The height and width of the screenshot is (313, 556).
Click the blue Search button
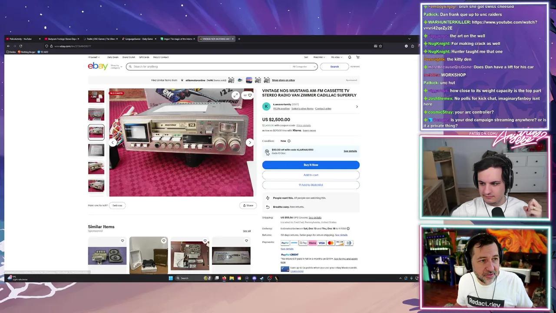click(x=334, y=67)
